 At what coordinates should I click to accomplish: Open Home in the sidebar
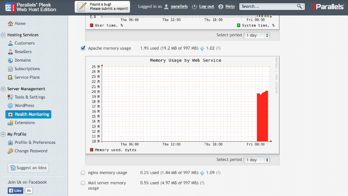(x=20, y=24)
